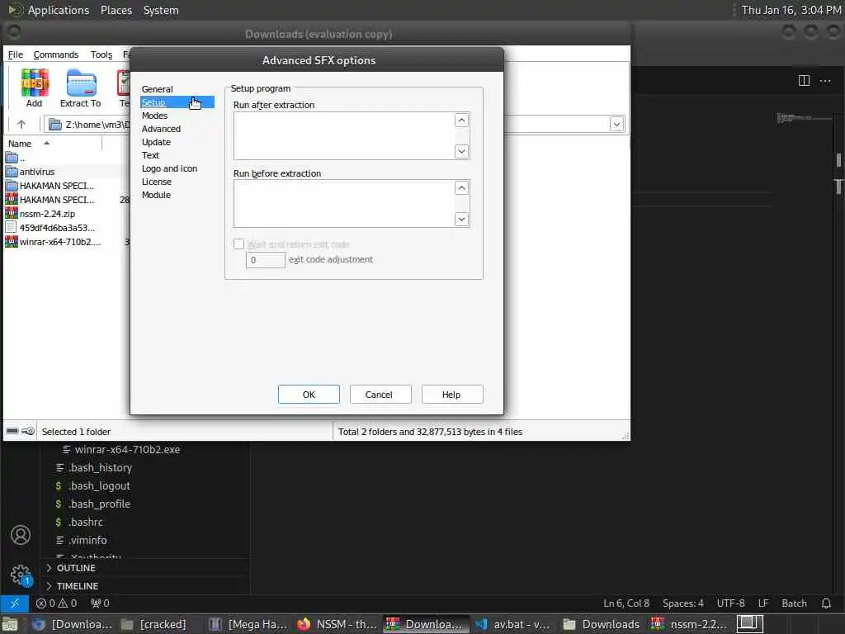Click the ports indicator in VS Code status bar
The height and width of the screenshot is (634, 845).
pos(100,603)
